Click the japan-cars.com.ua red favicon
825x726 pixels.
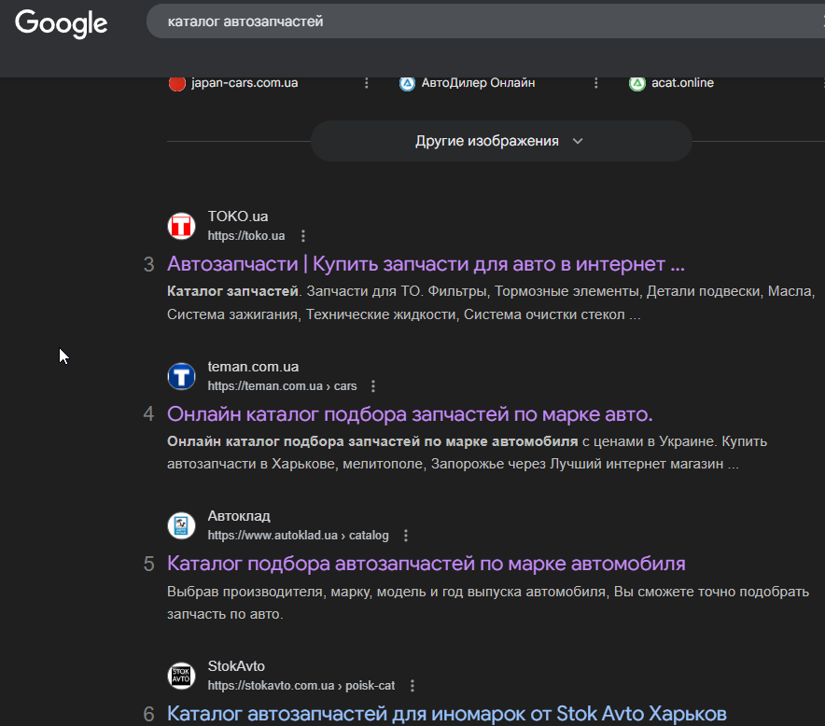(177, 83)
